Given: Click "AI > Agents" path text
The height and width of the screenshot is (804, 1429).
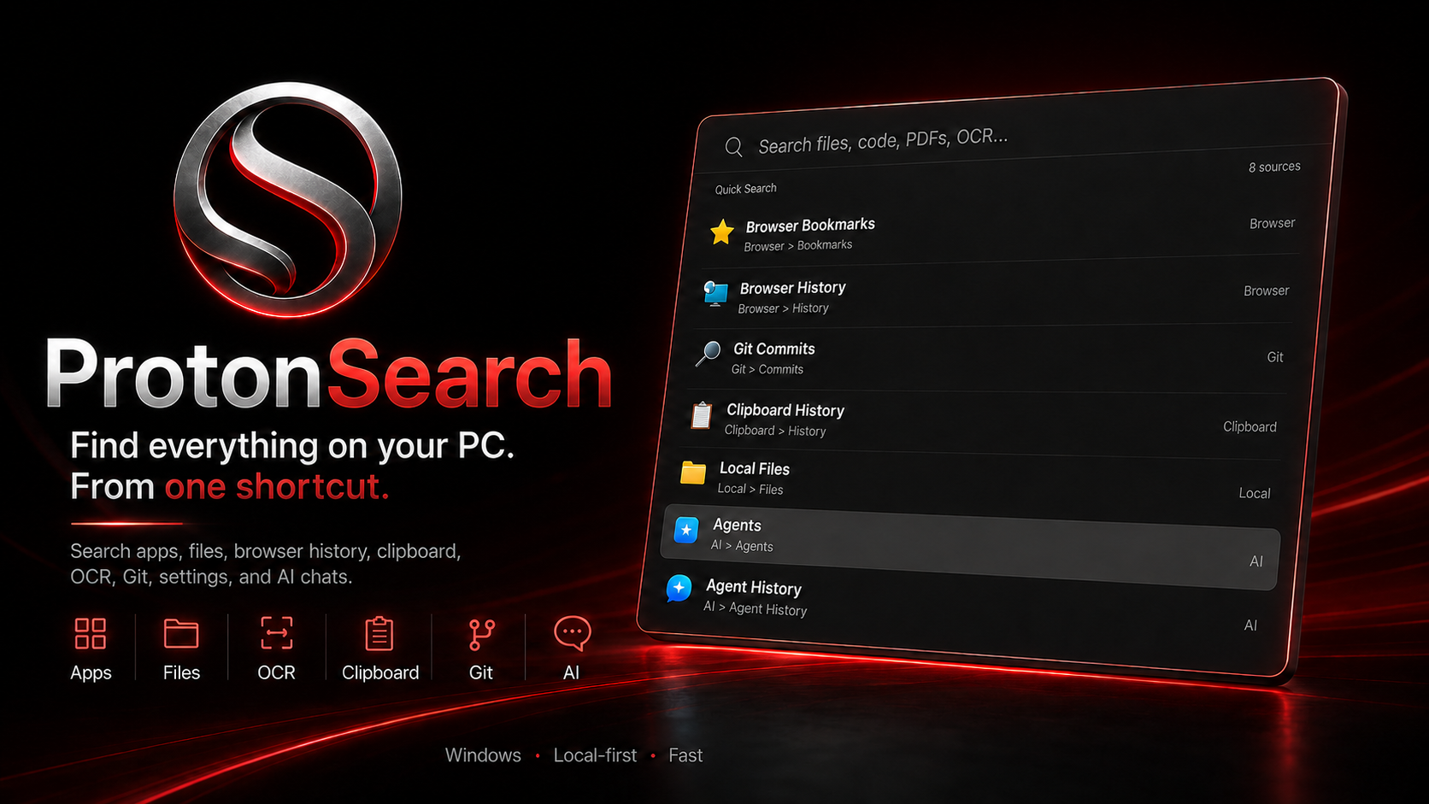Looking at the screenshot, I should 742,545.
